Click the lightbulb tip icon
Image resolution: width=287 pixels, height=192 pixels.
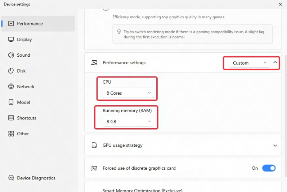(x=119, y=32)
